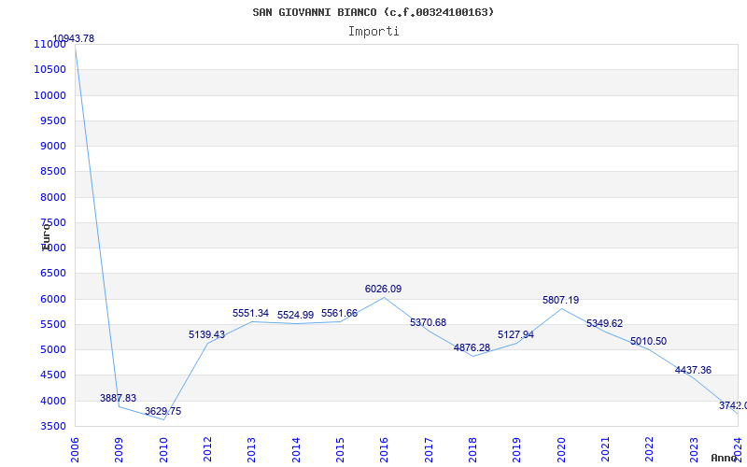Image resolution: width=747 pixels, height=467 pixels.
Task: Click the 10943.78 data label for 2006
Action: click(x=73, y=39)
